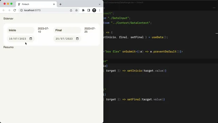Viewport: 218px width, 123px height.
Task: Open the Início date picker calendar icon
Action: [x=31, y=39]
